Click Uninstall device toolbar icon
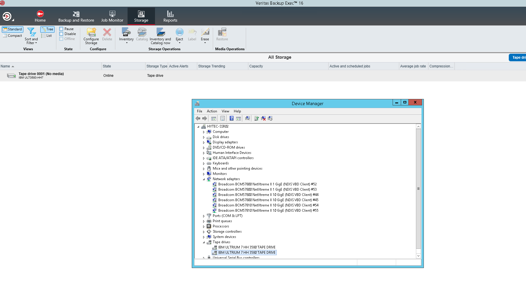This screenshot has height=287, width=526. click(263, 118)
